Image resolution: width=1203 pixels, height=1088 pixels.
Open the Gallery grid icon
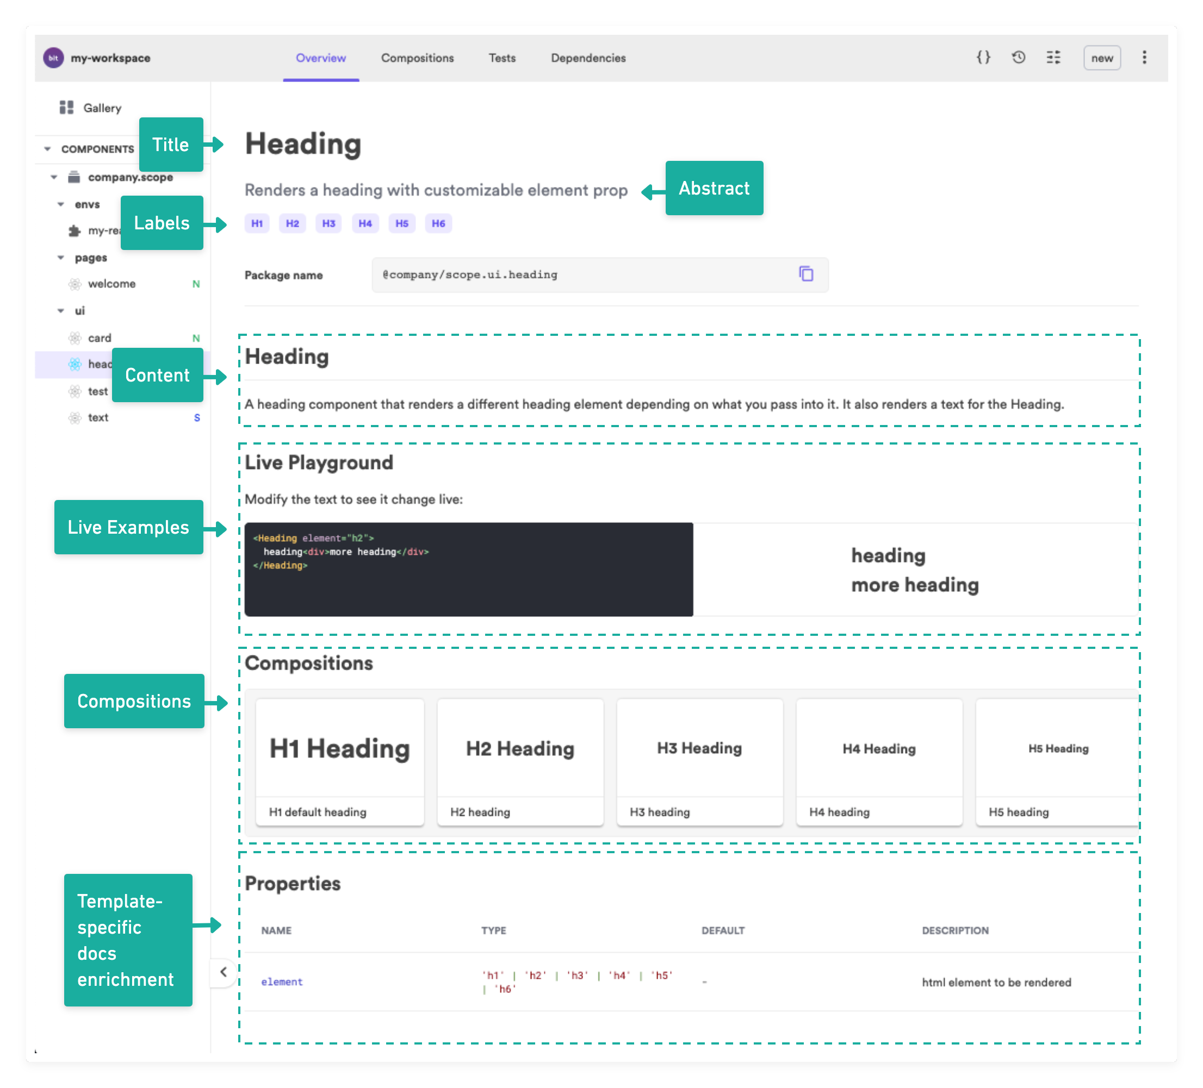click(x=66, y=108)
